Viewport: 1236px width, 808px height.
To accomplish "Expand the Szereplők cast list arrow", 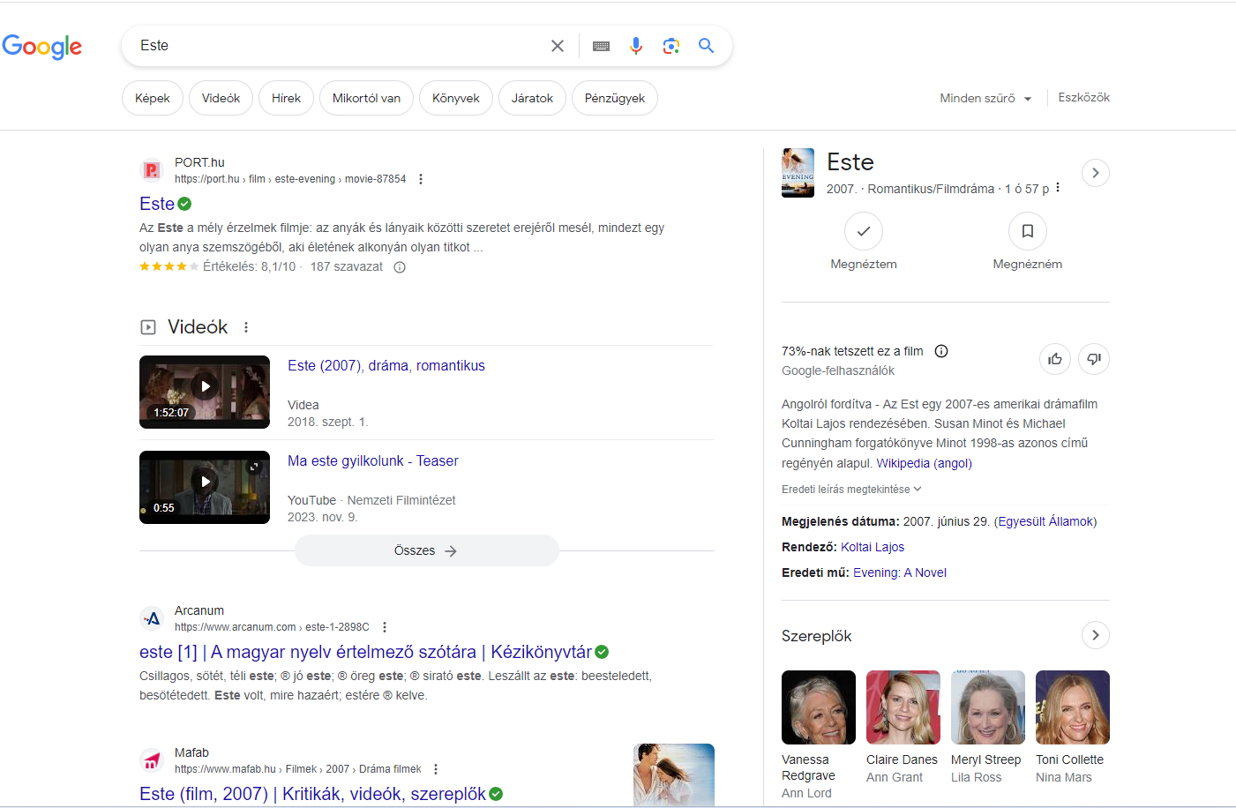I will 1096,635.
